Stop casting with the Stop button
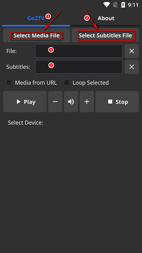This screenshot has width=142, height=253. [117, 101]
